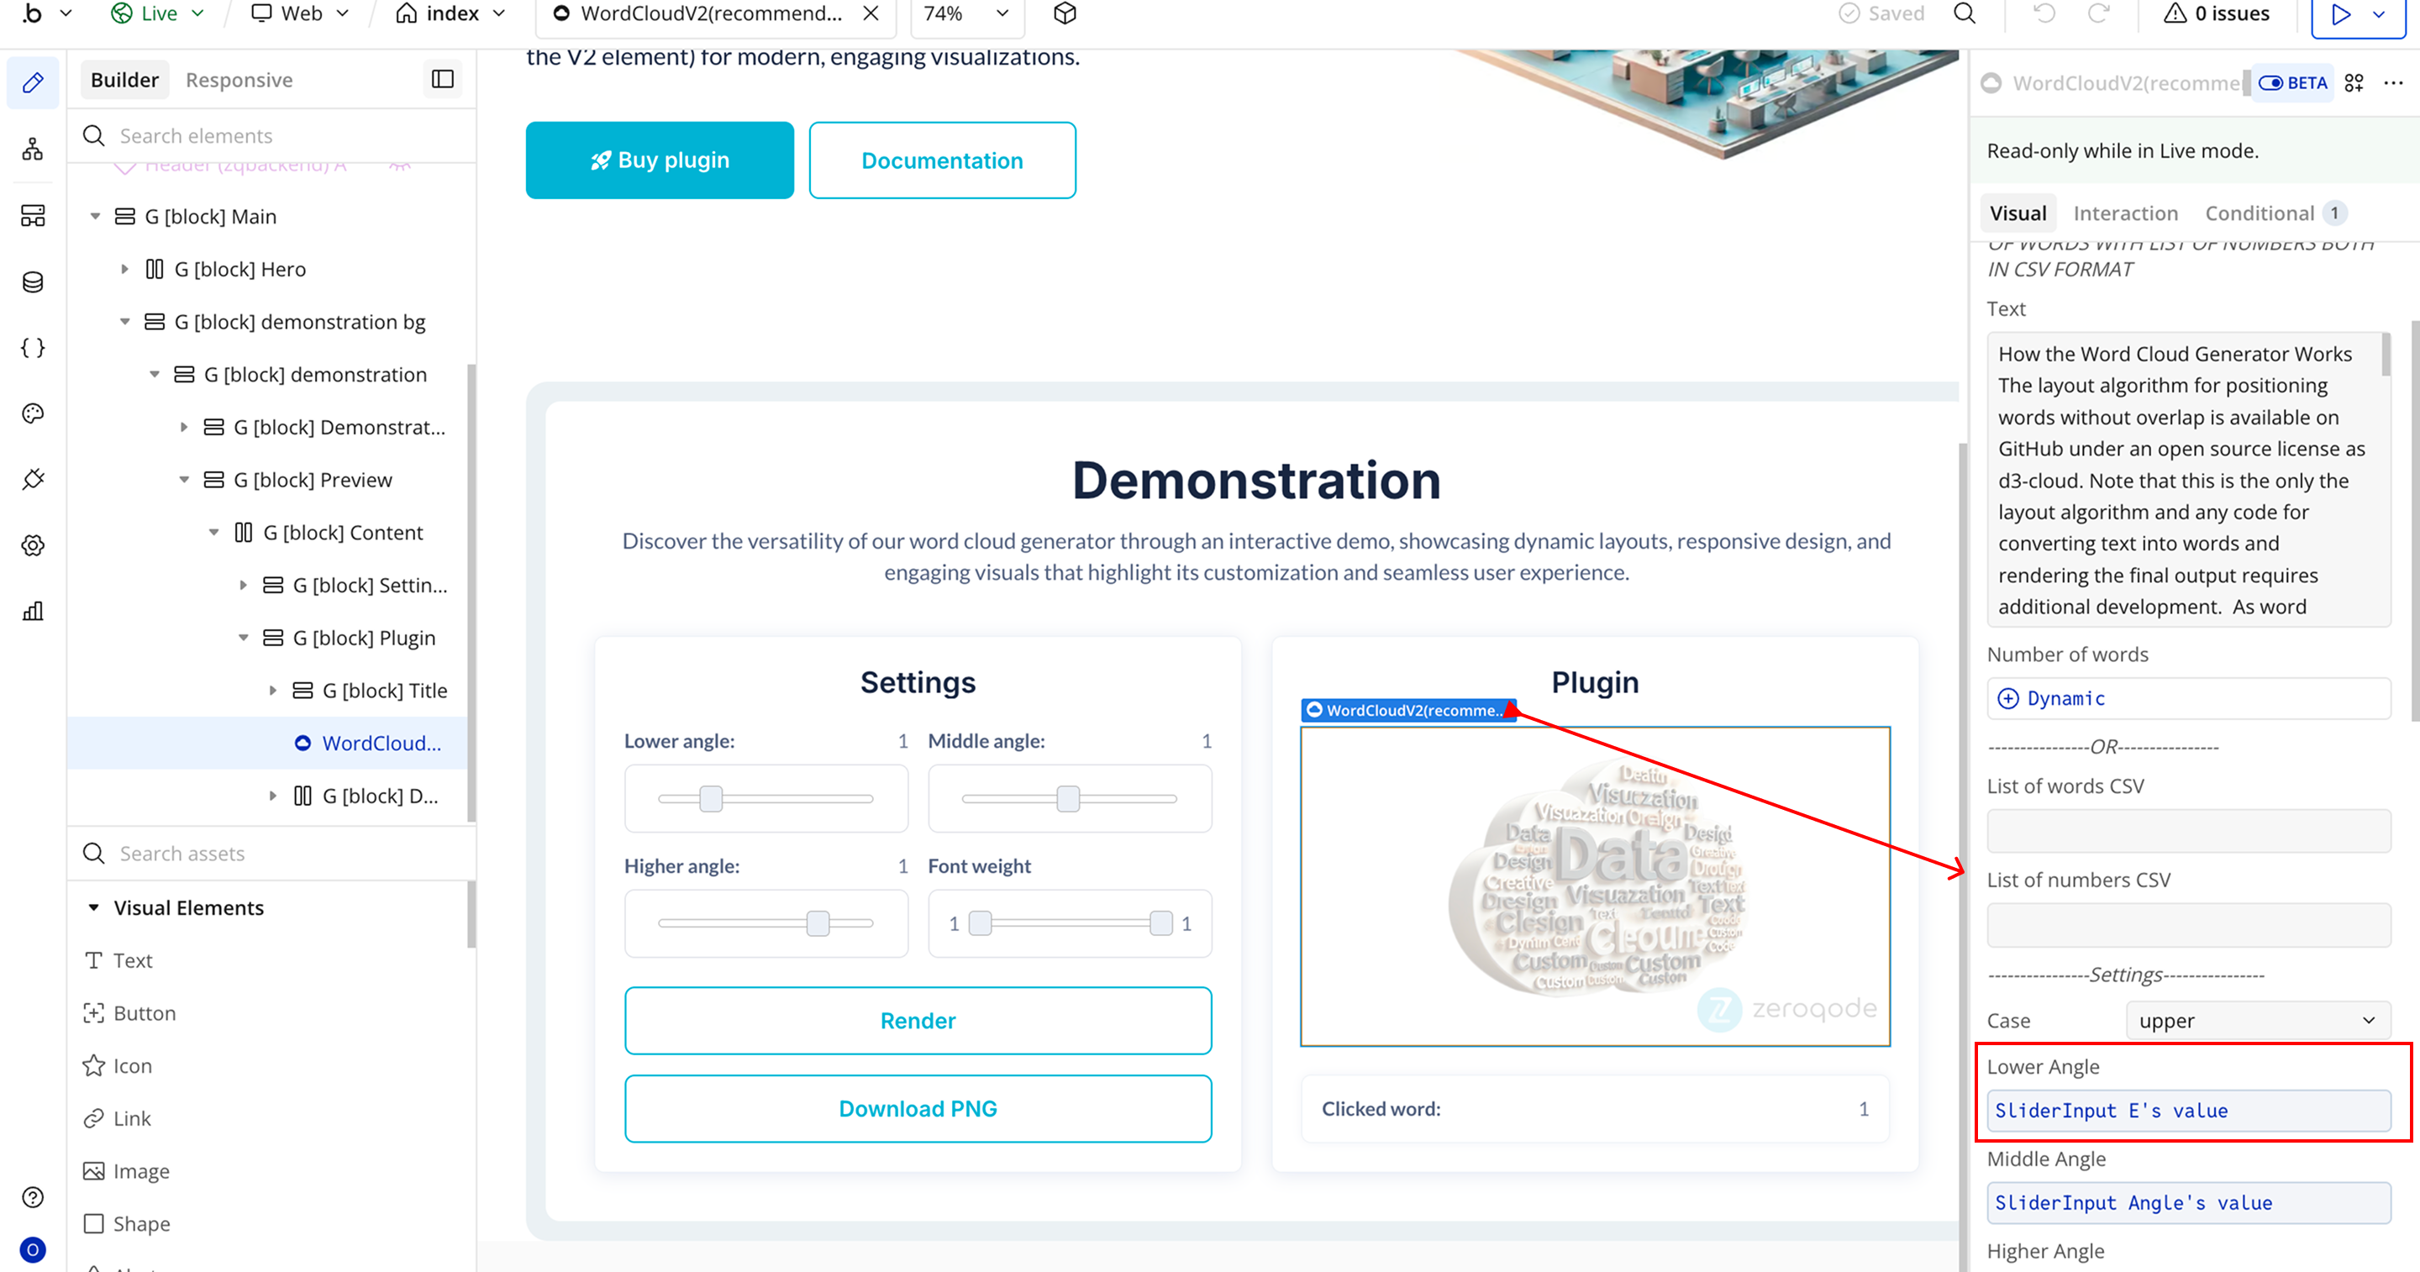Open the Workflow tab icon in sidebar
Screen dimensions: 2420x1272
pos(33,150)
